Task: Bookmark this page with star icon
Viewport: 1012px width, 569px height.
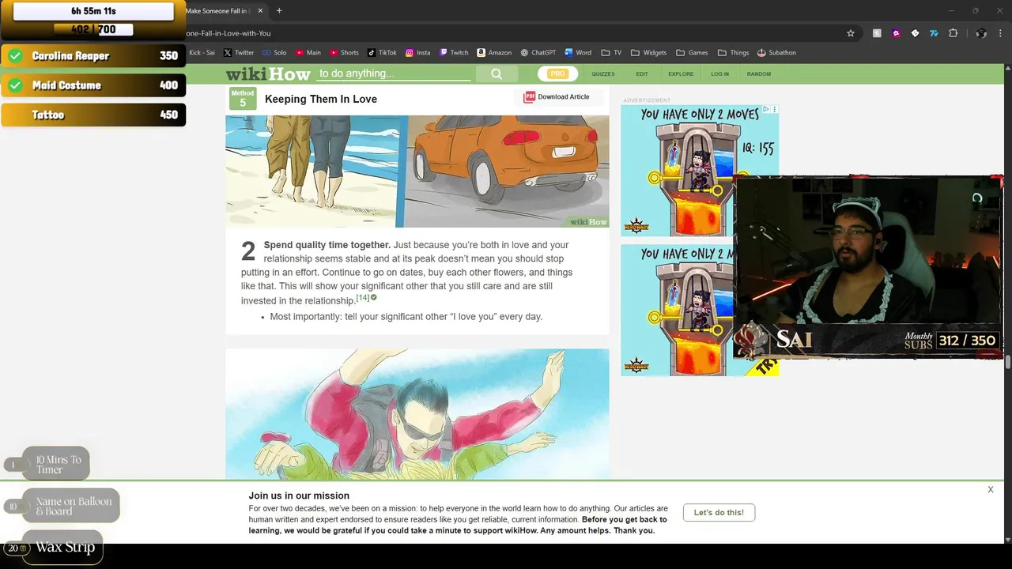Action: (851, 33)
